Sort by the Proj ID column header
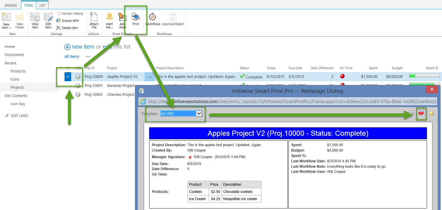The height and width of the screenshot is (210, 442). pos(89,68)
